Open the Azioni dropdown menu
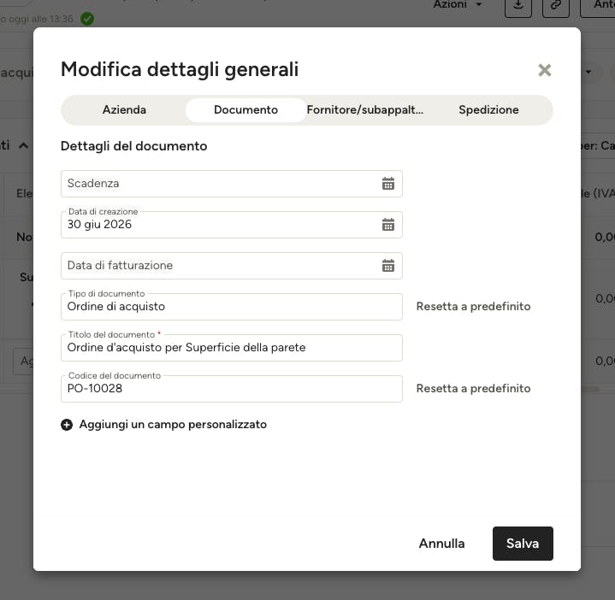 458,5
